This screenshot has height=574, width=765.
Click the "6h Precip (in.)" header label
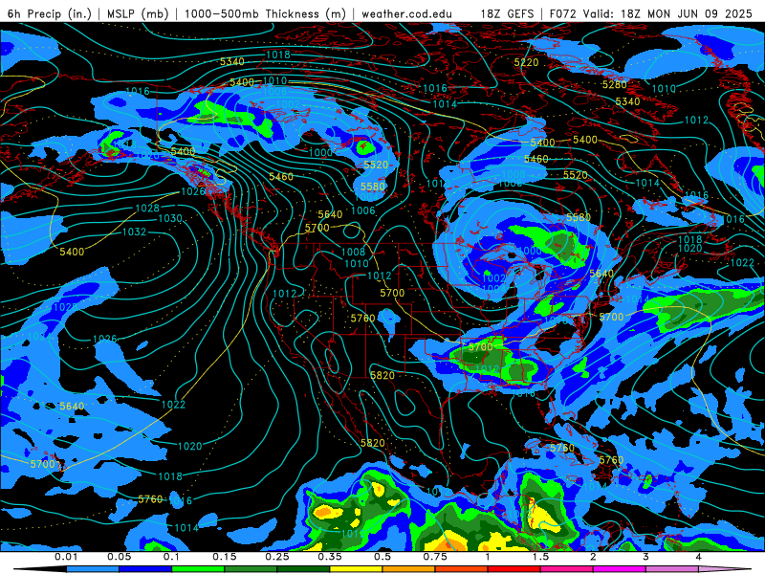coord(50,13)
